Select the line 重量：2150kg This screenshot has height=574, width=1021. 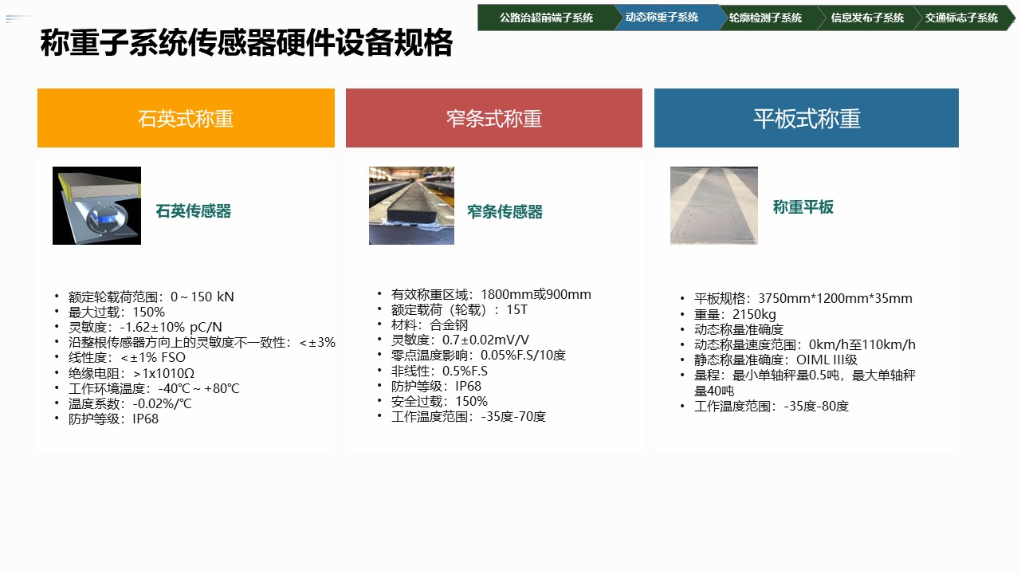pyautogui.click(x=735, y=314)
